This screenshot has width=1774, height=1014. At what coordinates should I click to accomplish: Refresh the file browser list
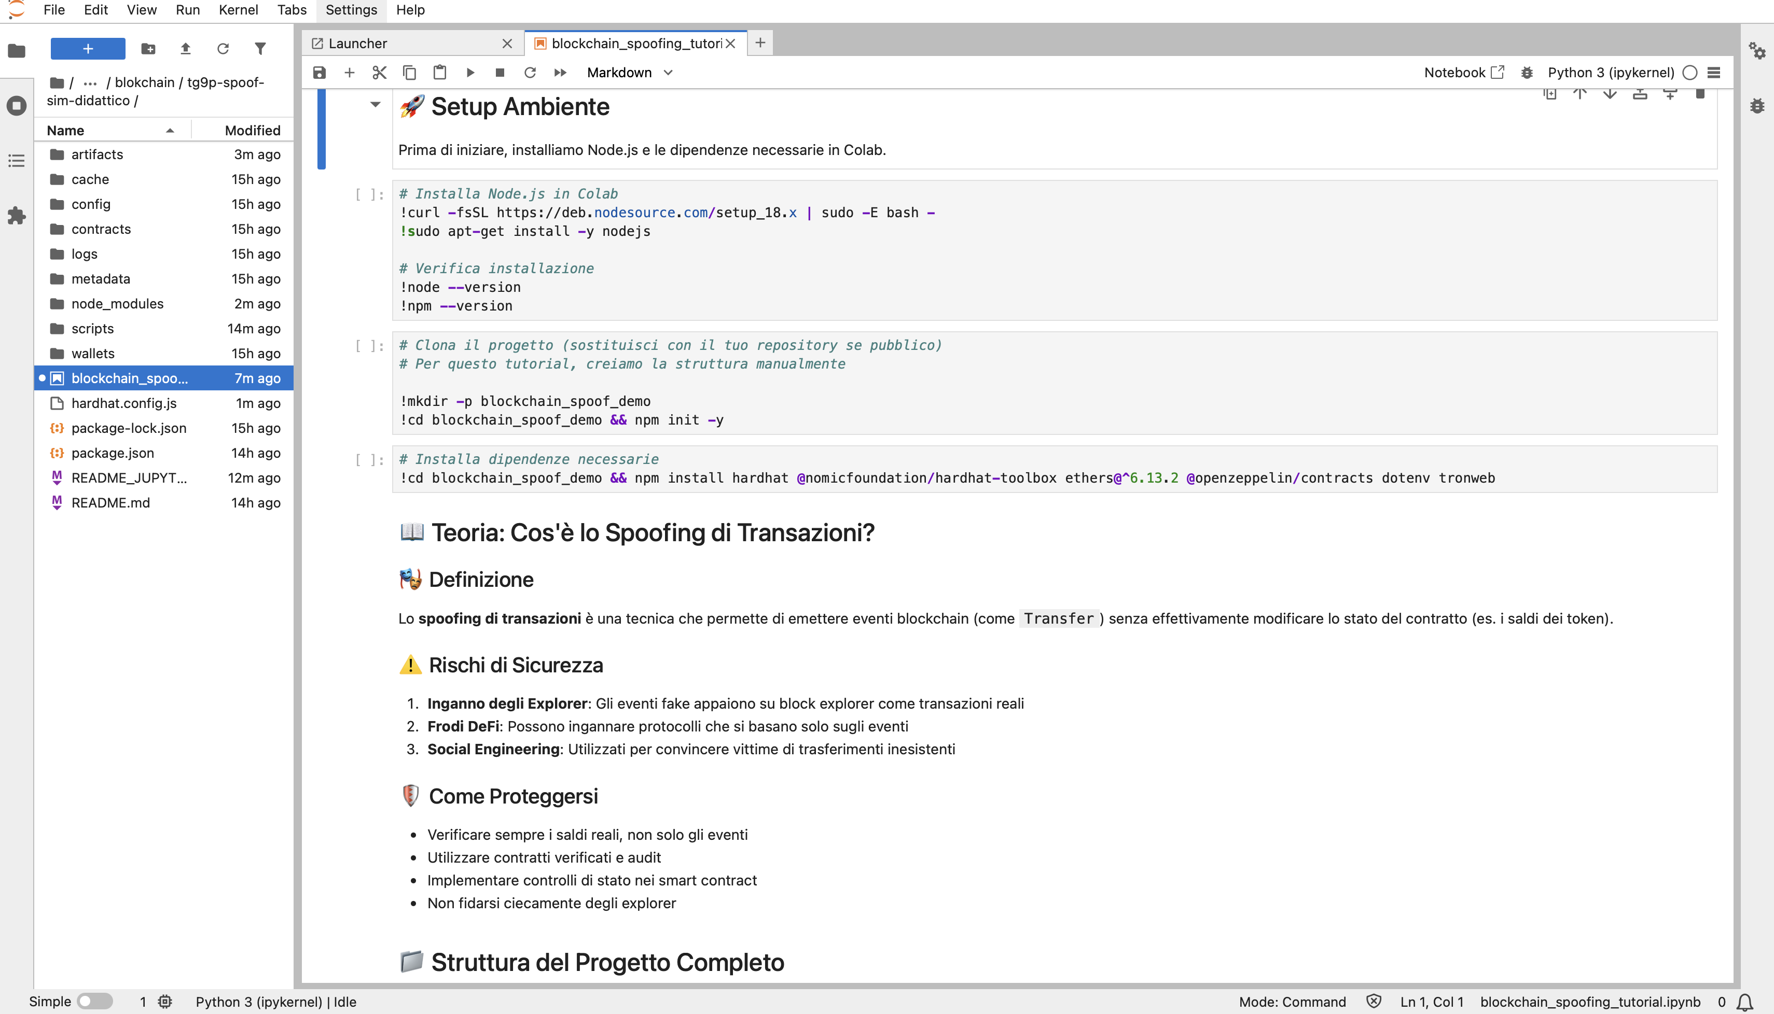[x=223, y=49]
